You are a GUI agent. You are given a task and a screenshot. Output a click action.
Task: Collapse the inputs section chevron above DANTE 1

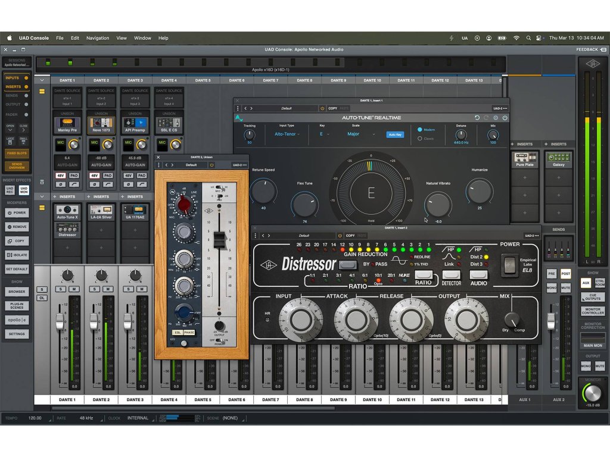(x=42, y=80)
